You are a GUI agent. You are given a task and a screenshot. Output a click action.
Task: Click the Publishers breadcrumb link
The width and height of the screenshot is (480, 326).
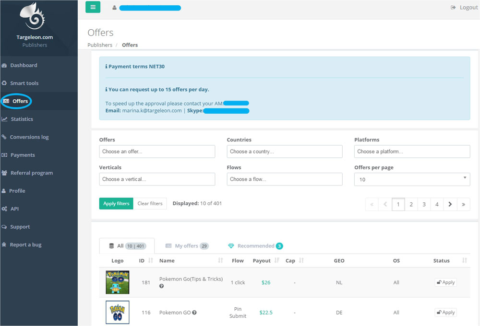pos(100,45)
